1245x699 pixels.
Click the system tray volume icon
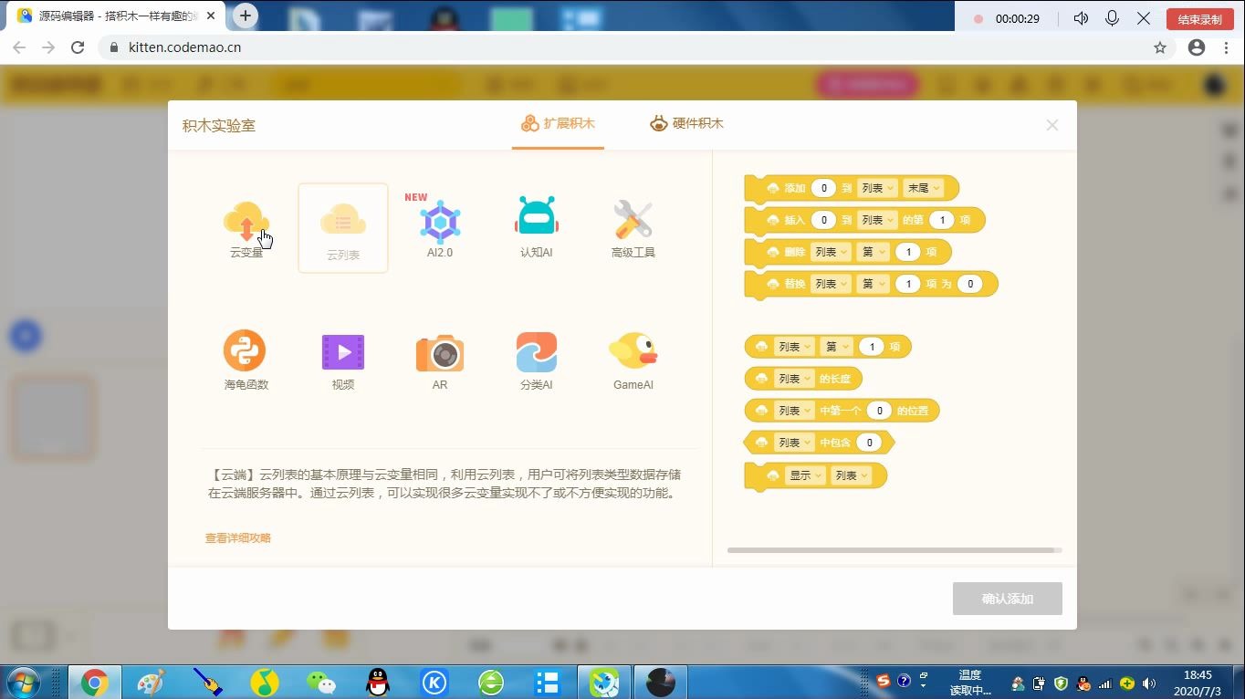click(1148, 683)
